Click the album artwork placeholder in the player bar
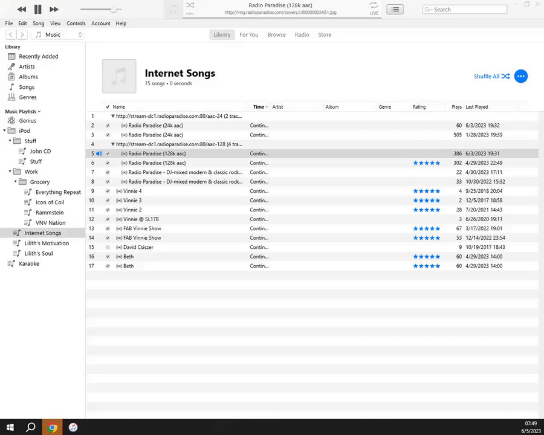Screen dimensions: 544x435 [x=173, y=10]
